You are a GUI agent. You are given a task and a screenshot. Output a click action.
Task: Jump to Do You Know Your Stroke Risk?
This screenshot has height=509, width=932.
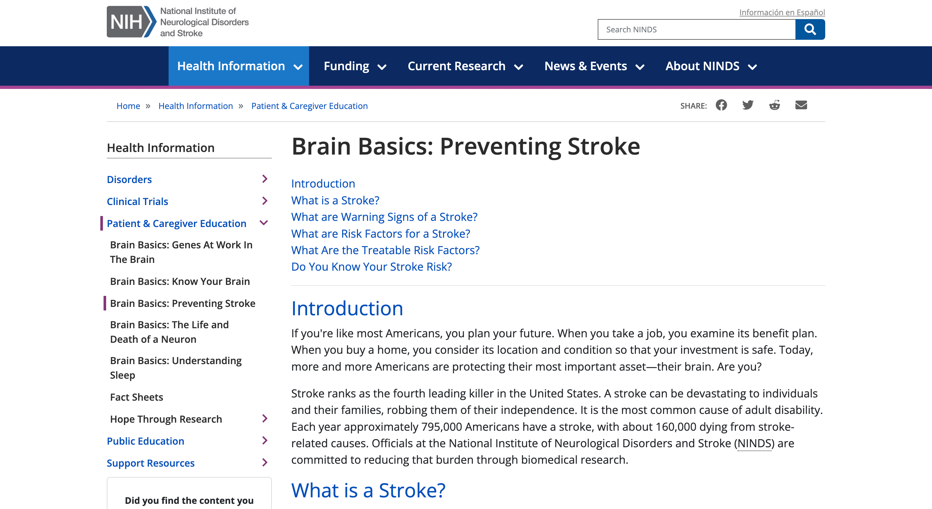tap(372, 267)
